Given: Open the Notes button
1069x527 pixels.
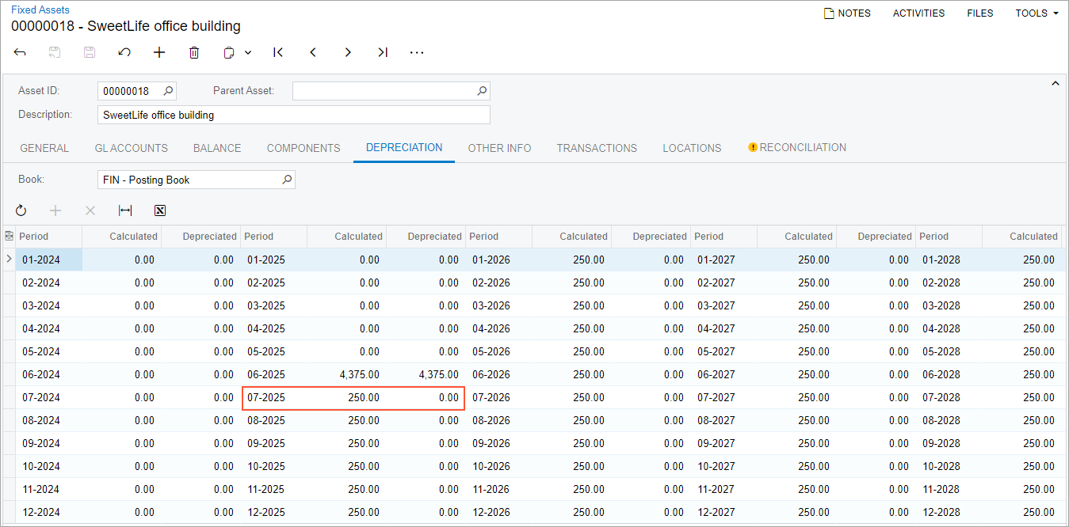Looking at the screenshot, I should tap(847, 13).
